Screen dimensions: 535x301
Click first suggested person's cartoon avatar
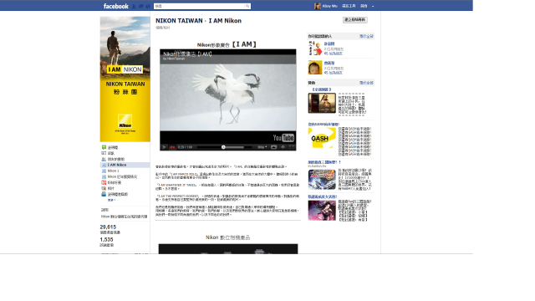coord(315,48)
